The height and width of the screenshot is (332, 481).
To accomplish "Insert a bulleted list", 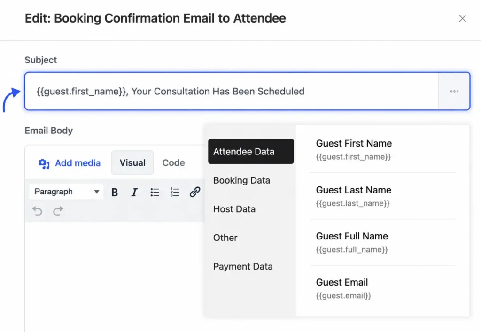I will (155, 192).
